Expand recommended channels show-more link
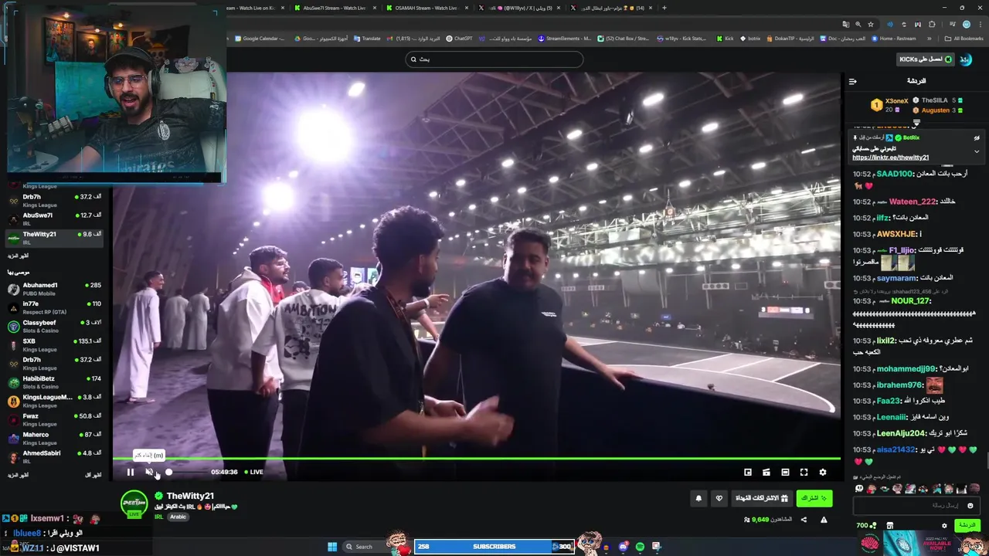This screenshot has width=989, height=556. pyautogui.click(x=18, y=475)
